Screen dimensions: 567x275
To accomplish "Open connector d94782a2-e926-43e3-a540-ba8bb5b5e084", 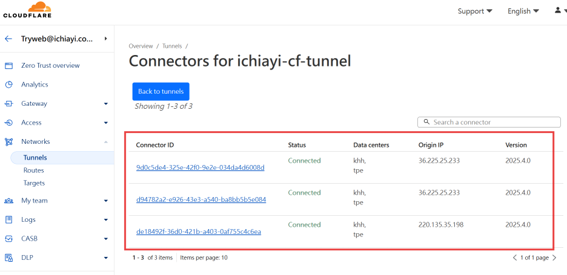I will coord(201,199).
